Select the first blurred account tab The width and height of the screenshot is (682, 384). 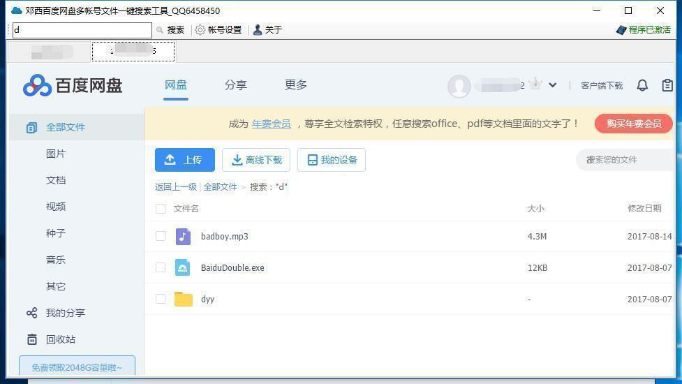pyautogui.click(x=49, y=52)
